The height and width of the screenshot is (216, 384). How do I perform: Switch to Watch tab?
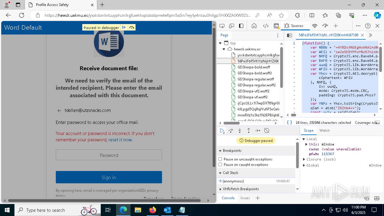tap(324, 130)
